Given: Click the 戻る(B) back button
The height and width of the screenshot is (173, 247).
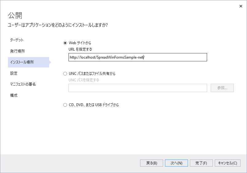Looking at the screenshot, I should (151, 163).
